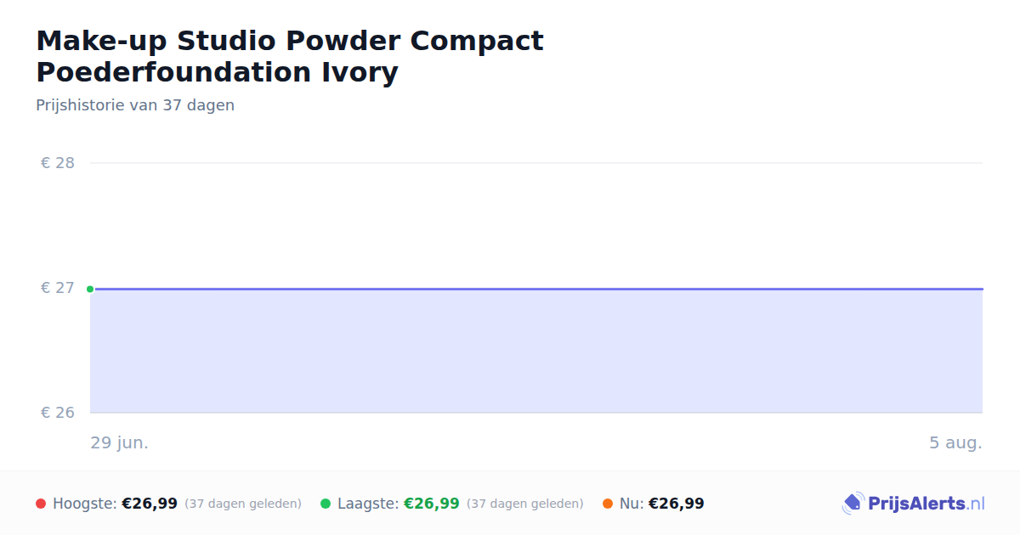The width and height of the screenshot is (1020, 535).
Task: Click the red Hoogste indicator dot
Action: pos(41,504)
